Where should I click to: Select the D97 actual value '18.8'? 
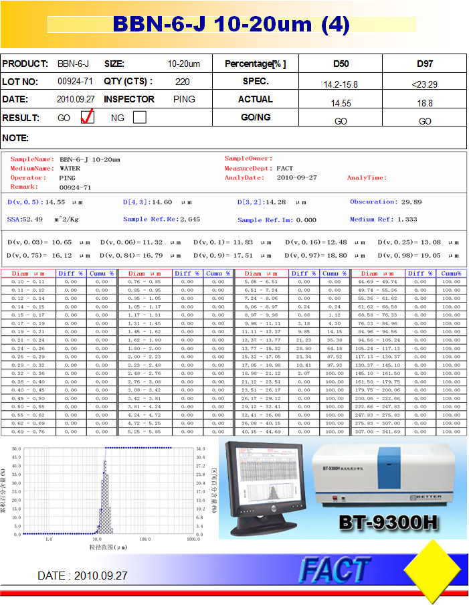(x=425, y=104)
